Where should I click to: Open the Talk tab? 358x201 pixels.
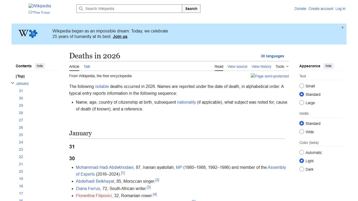tap(87, 66)
